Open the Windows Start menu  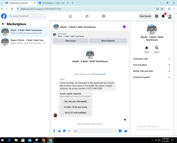pyautogui.click(x=2, y=140)
